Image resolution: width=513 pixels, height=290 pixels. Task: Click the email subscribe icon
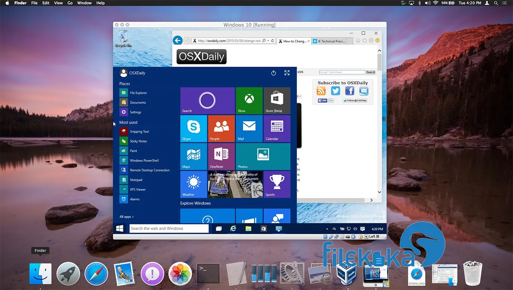[x=364, y=91]
